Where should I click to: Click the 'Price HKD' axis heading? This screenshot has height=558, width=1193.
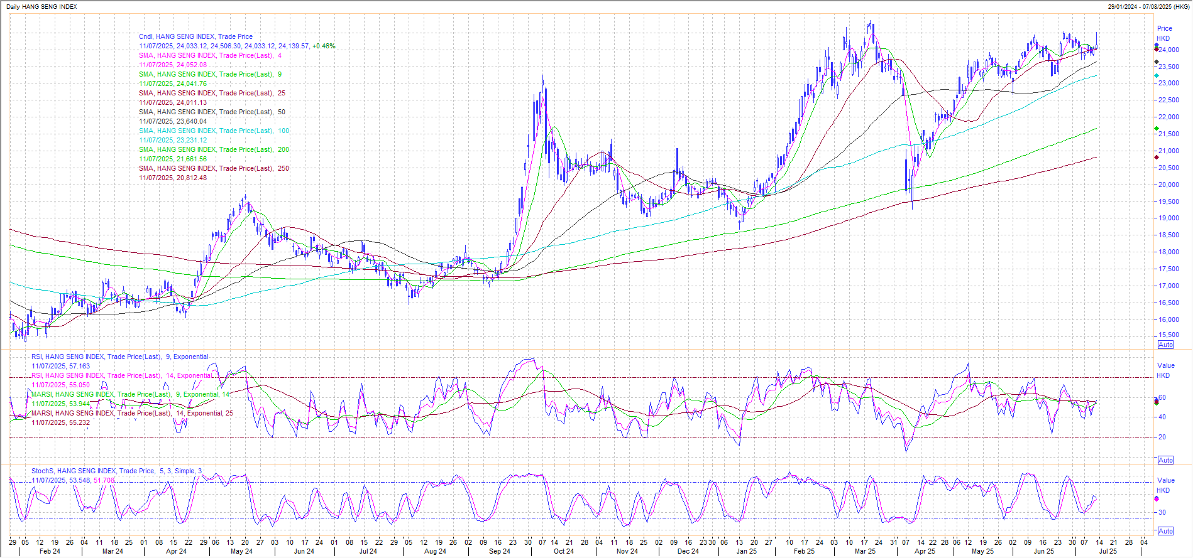click(1164, 33)
